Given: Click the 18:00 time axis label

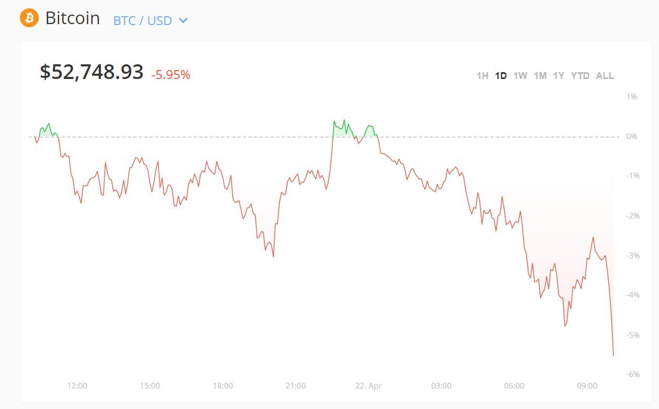Looking at the screenshot, I should pos(222,386).
